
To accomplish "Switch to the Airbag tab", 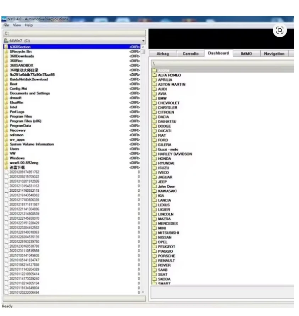I will (x=162, y=54).
